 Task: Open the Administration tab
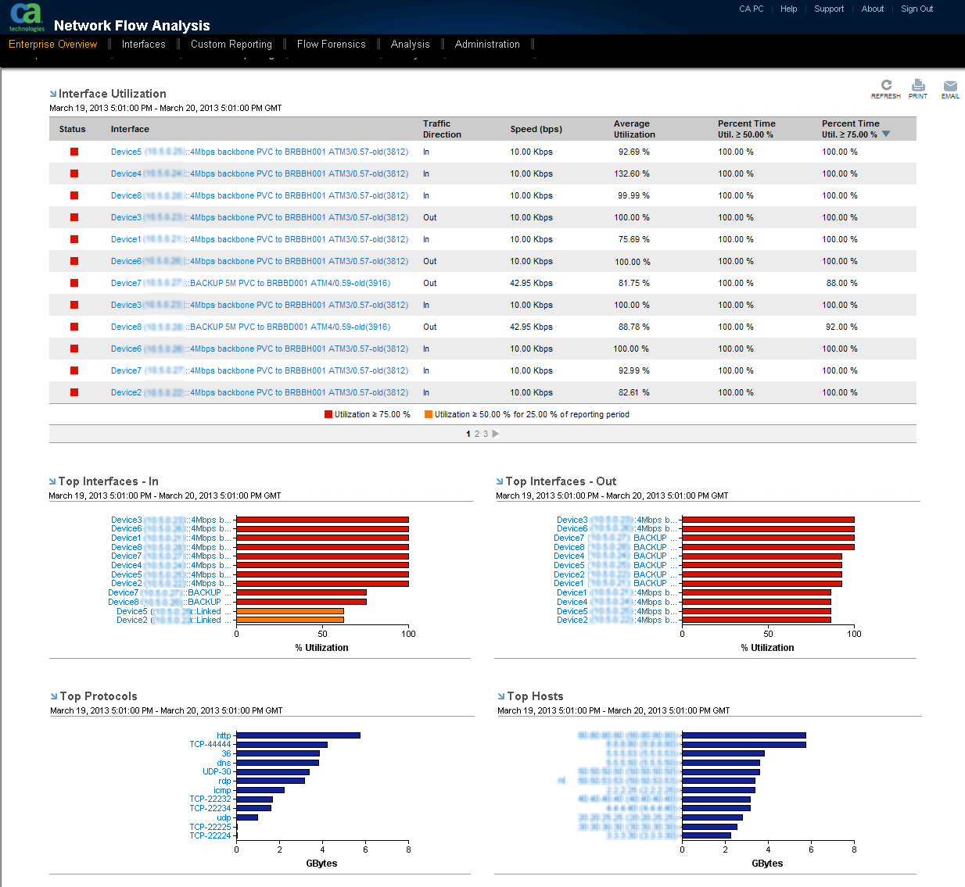[x=486, y=45]
